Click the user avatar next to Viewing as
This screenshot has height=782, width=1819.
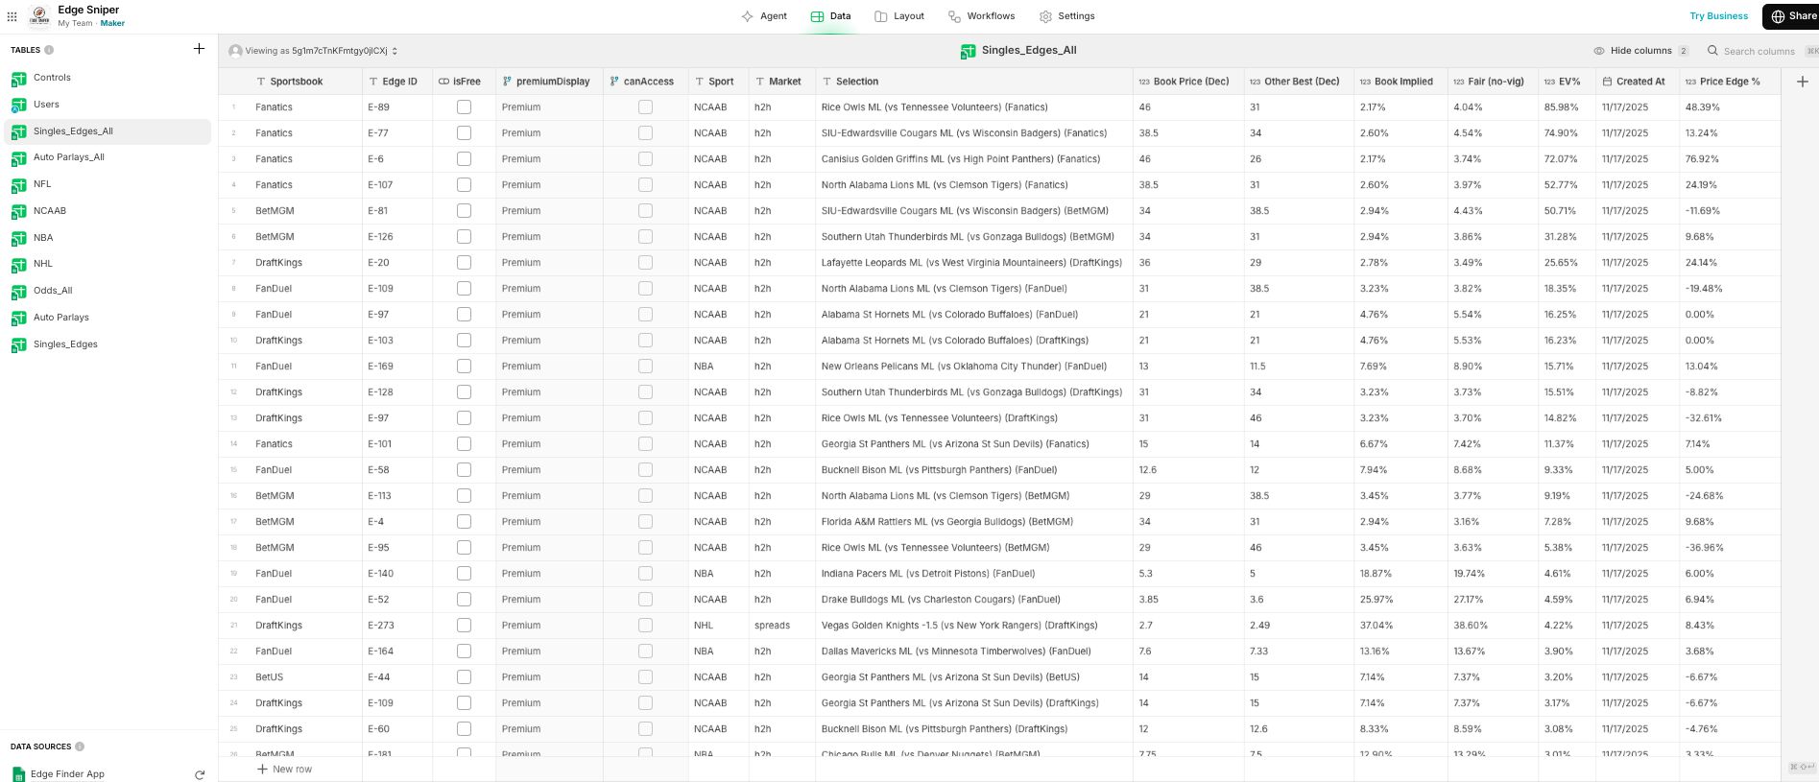[235, 51]
